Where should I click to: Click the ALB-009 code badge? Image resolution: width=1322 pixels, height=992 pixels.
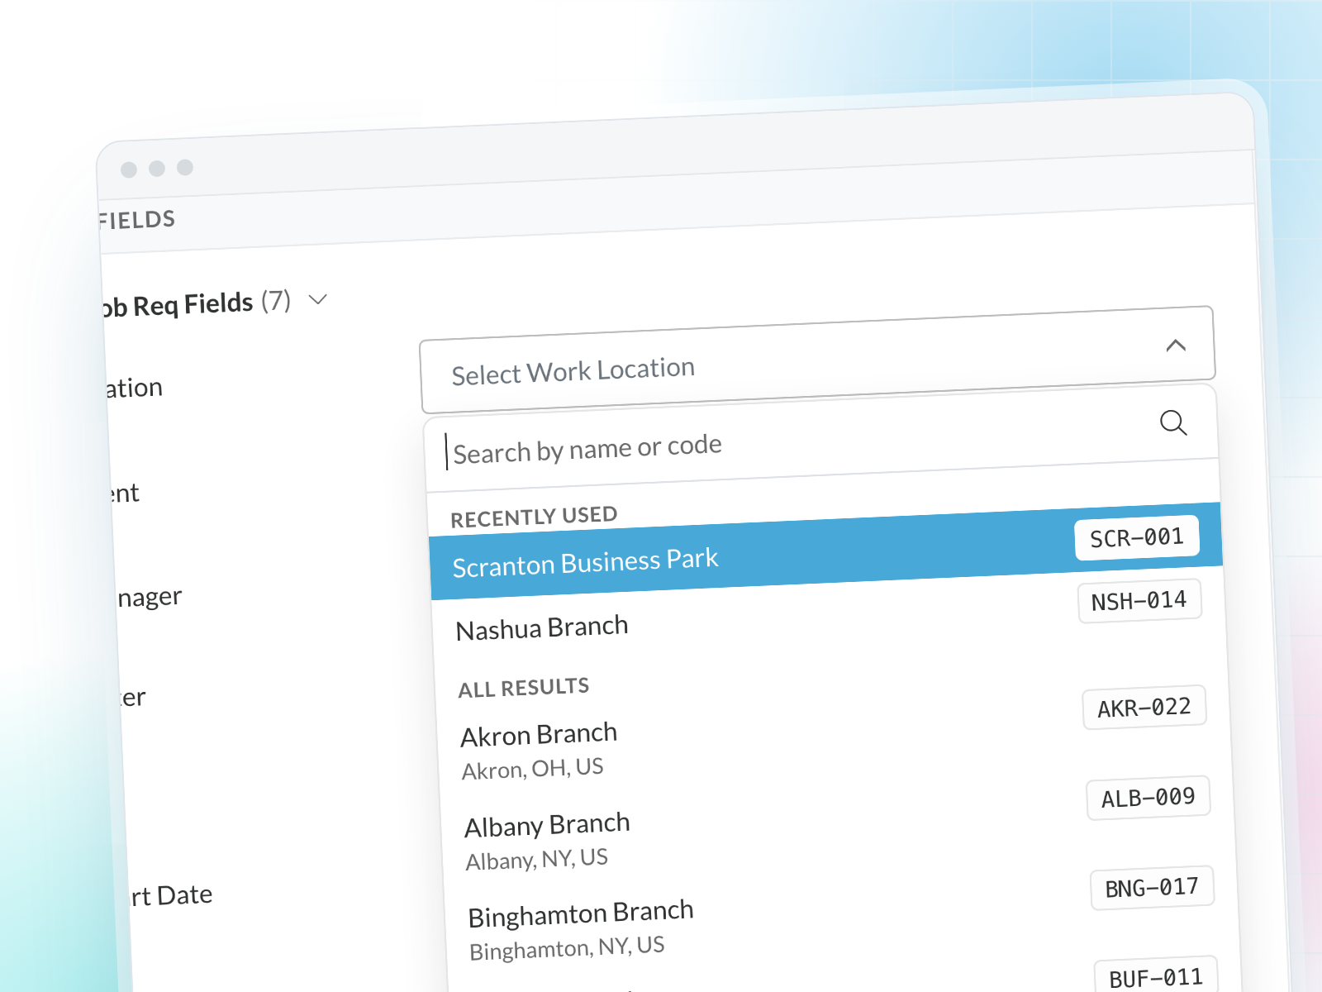[1148, 798]
